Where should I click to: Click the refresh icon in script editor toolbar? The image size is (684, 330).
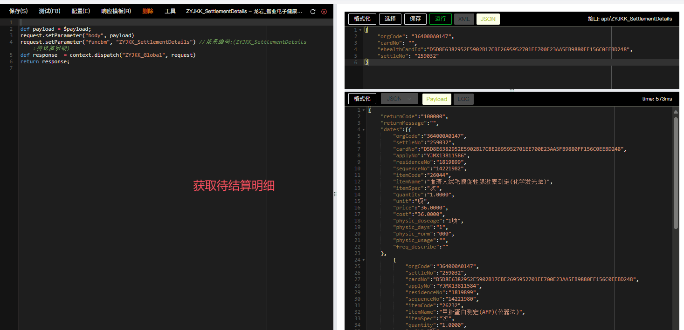313,11
